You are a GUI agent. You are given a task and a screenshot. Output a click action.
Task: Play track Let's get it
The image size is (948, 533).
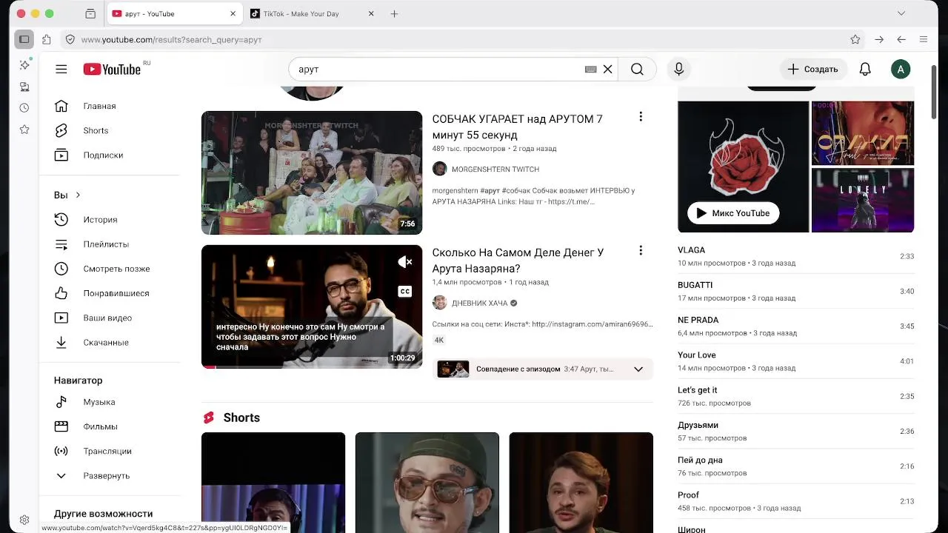point(795,396)
